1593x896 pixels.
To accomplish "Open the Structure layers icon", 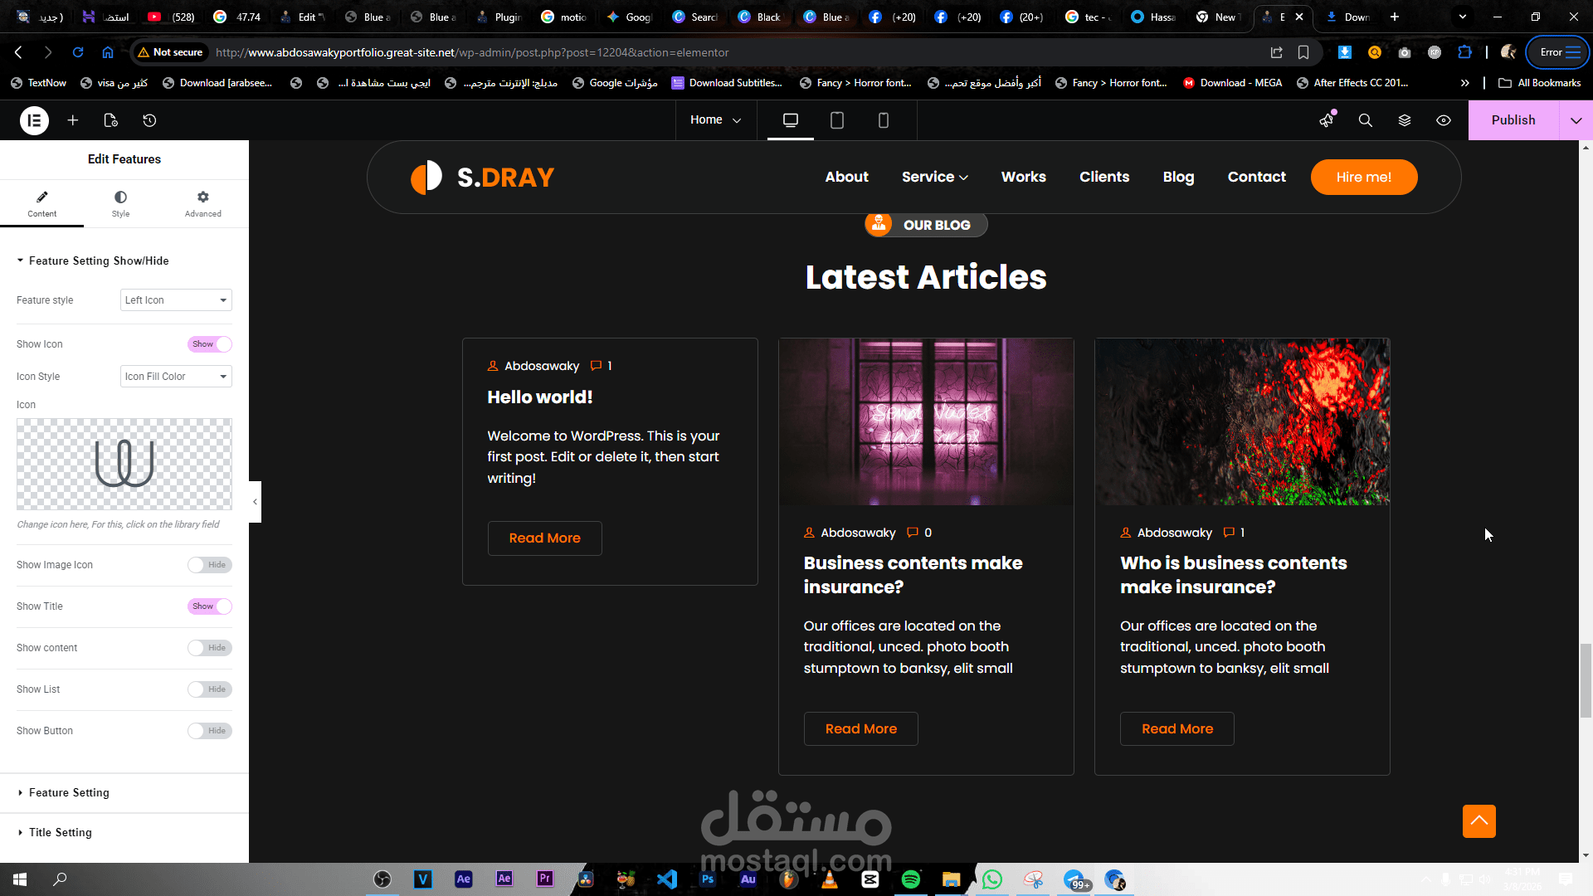I will [x=1405, y=120].
